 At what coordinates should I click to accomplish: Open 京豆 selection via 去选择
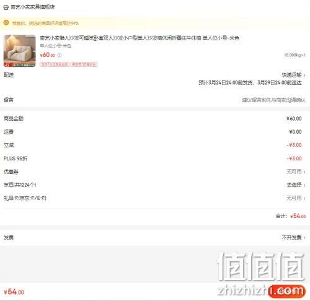296,185
